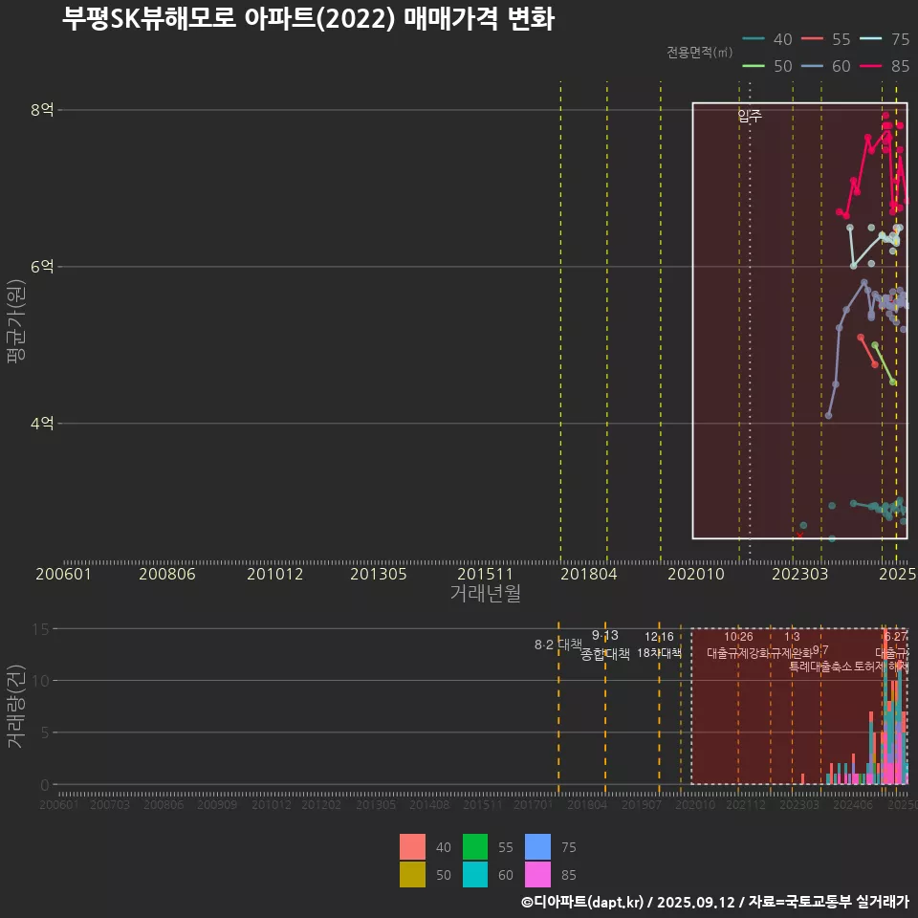The width and height of the screenshot is (918, 918).
Task: Click the 입주 marker label in price chart
Action: [x=750, y=116]
